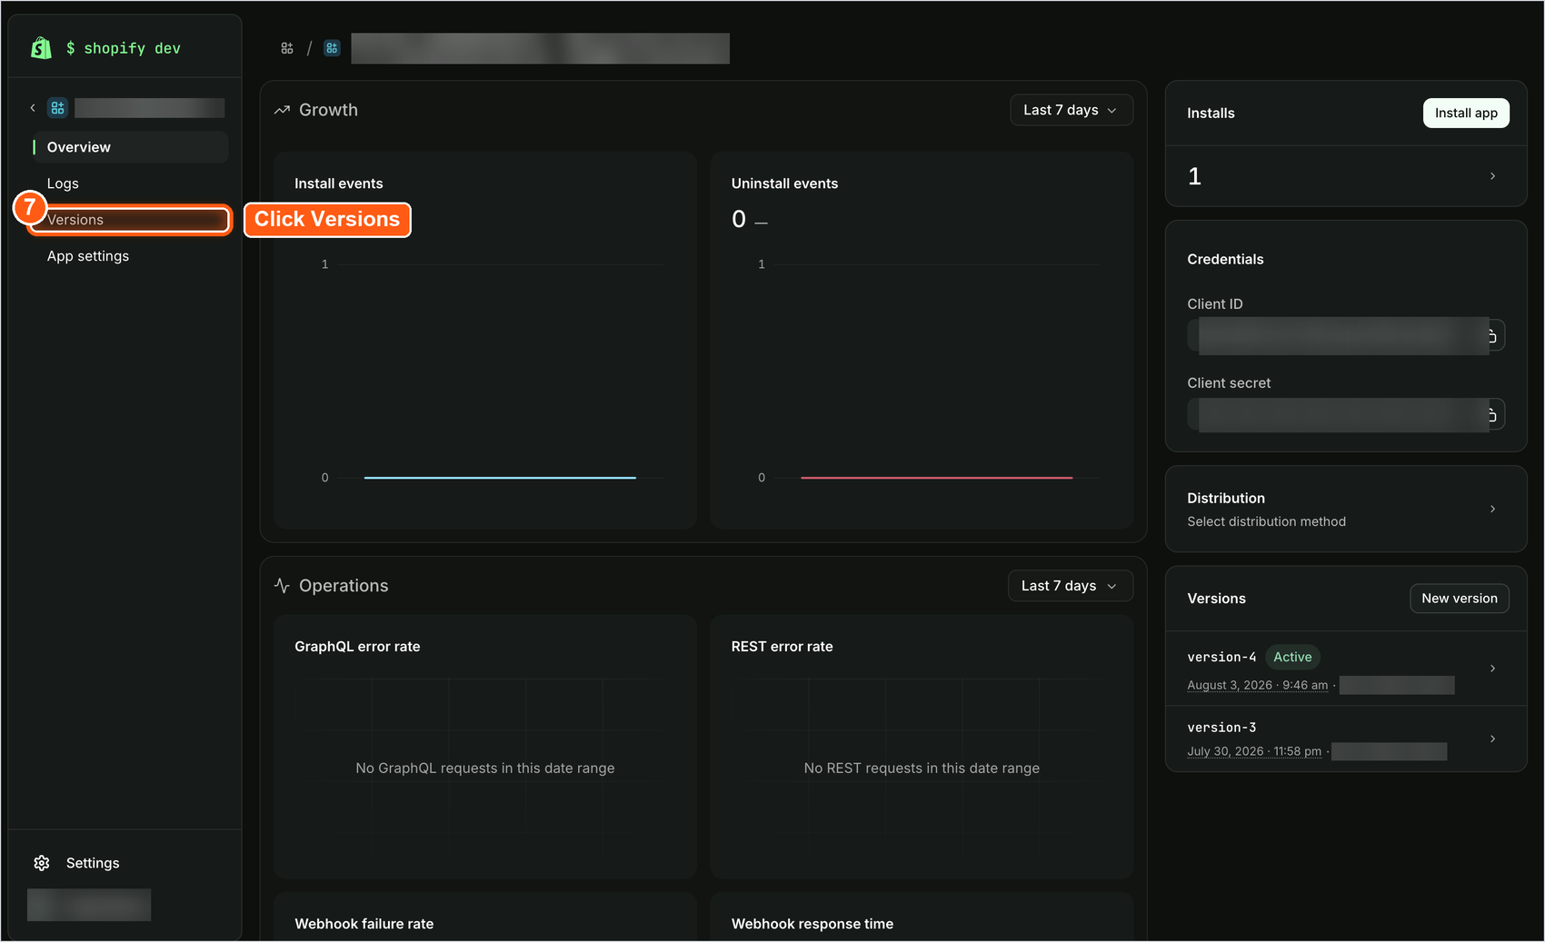Click the Credentials heading
The image size is (1545, 942).
click(x=1225, y=259)
